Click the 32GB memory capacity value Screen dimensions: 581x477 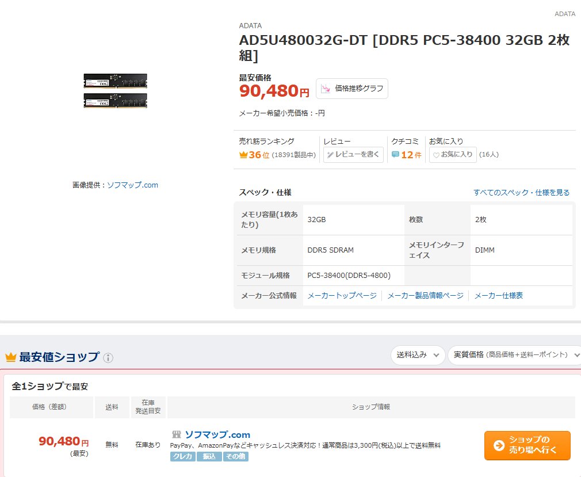coord(317,219)
